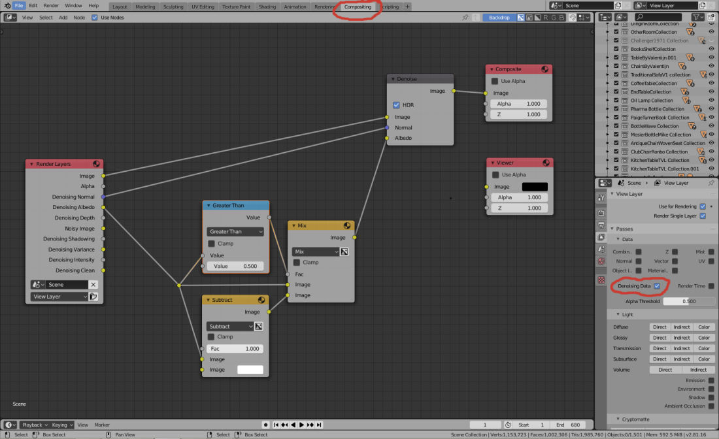Screen dimensions: 719x439
Task: Open the Render properties tab icon
Action: (601, 213)
